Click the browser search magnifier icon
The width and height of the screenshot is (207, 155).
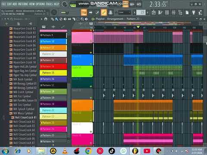coord(12,19)
